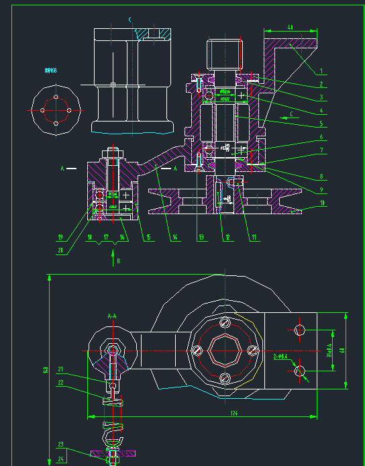Image resolution: width=365 pixels, height=466 pixels.
Task: Pick the part label 12
Action: point(228,238)
